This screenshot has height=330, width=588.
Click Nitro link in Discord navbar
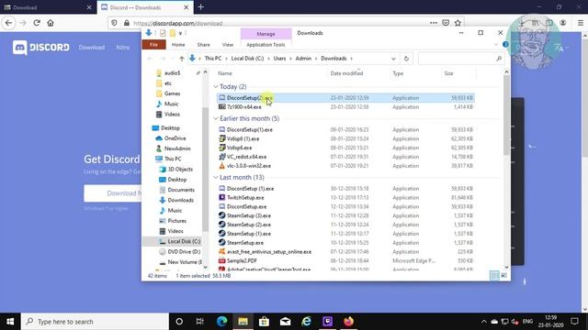122,48
